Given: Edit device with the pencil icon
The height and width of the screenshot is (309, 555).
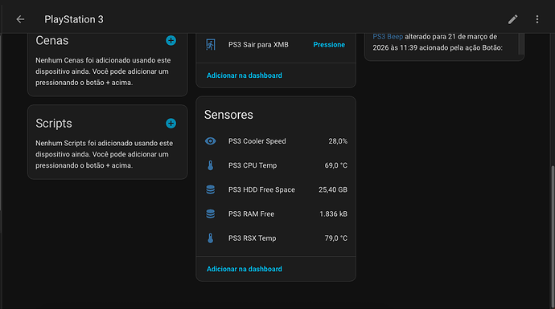Looking at the screenshot, I should click(513, 19).
